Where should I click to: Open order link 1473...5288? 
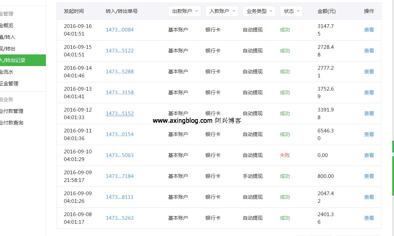click(x=120, y=72)
